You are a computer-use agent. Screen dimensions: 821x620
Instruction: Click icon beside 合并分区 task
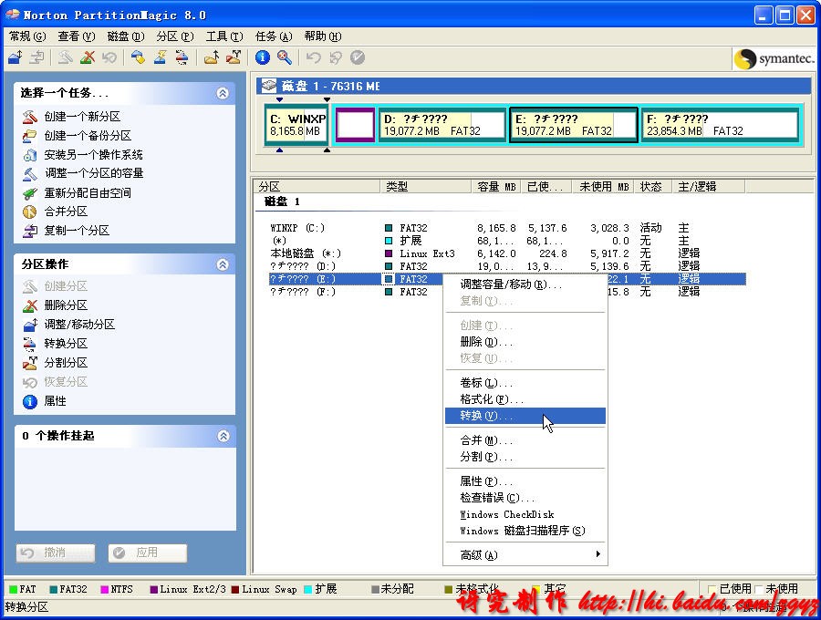(30, 212)
